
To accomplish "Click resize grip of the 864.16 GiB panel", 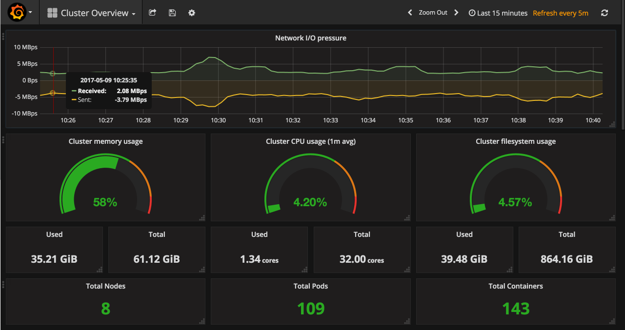I will (x=612, y=269).
